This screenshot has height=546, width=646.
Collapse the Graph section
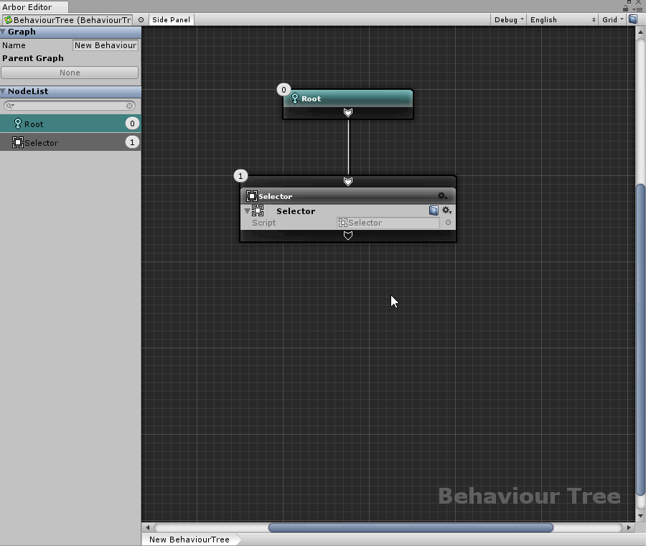tap(4, 32)
